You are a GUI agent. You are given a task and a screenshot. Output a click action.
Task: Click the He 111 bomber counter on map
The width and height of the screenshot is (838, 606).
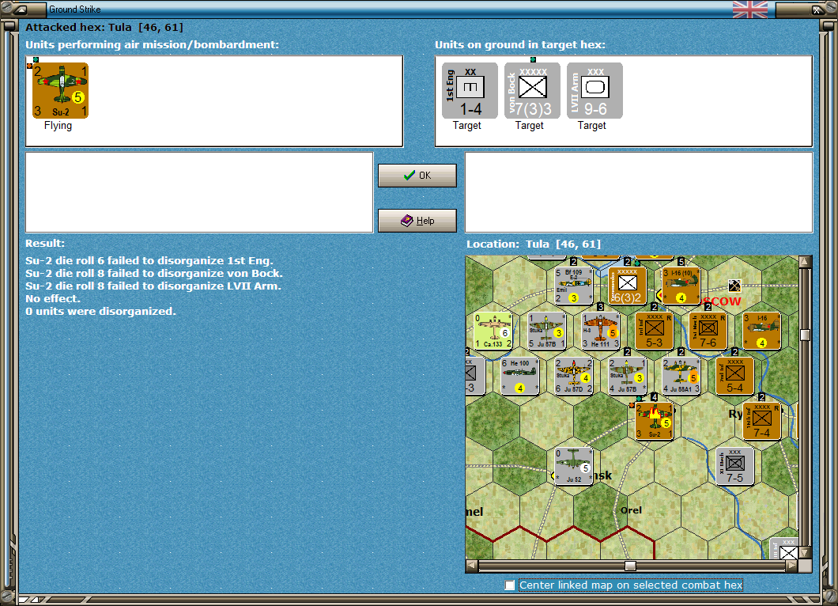pos(600,331)
